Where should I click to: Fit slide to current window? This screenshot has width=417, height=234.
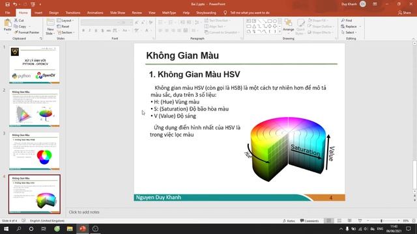pyautogui.click(x=414, y=221)
